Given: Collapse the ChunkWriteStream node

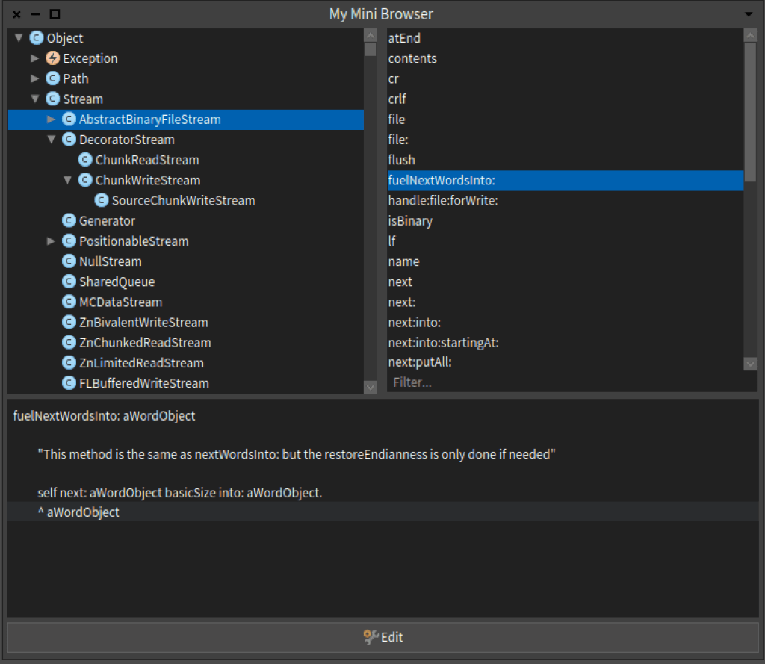Looking at the screenshot, I should (x=68, y=180).
